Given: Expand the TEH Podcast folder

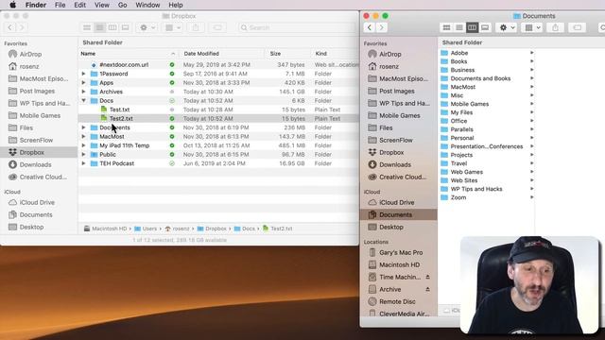Looking at the screenshot, I should (83, 163).
